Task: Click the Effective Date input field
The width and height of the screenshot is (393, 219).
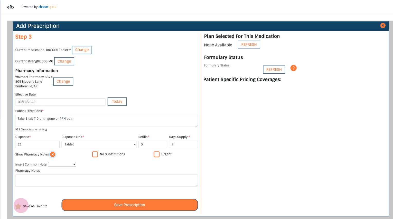Action: pyautogui.click(x=60, y=102)
